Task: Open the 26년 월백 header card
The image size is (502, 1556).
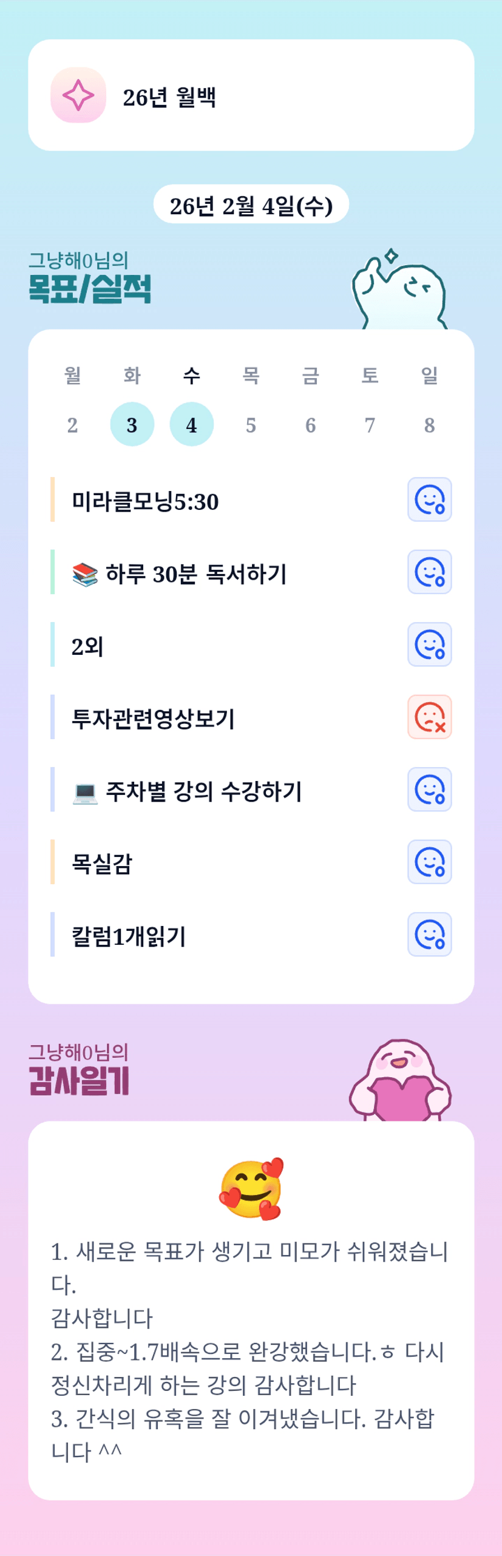Action: (x=251, y=95)
